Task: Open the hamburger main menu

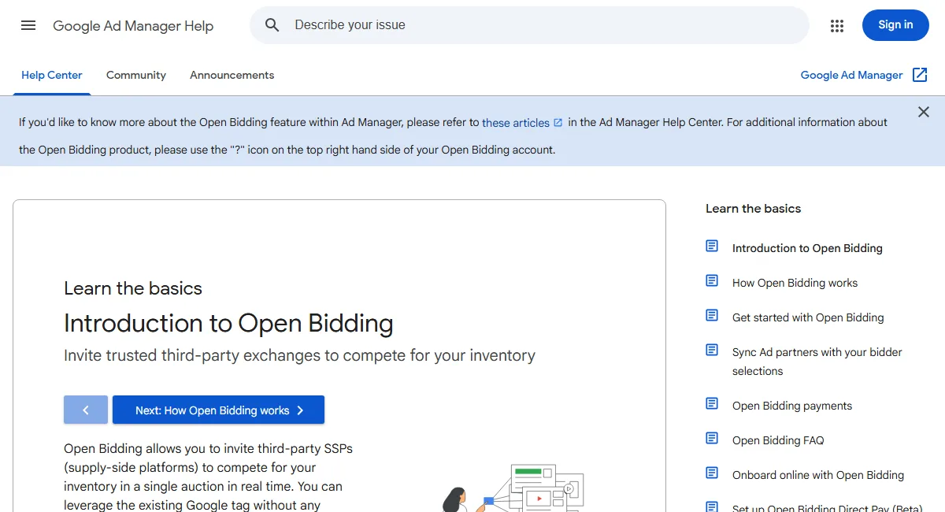Action: coord(28,25)
